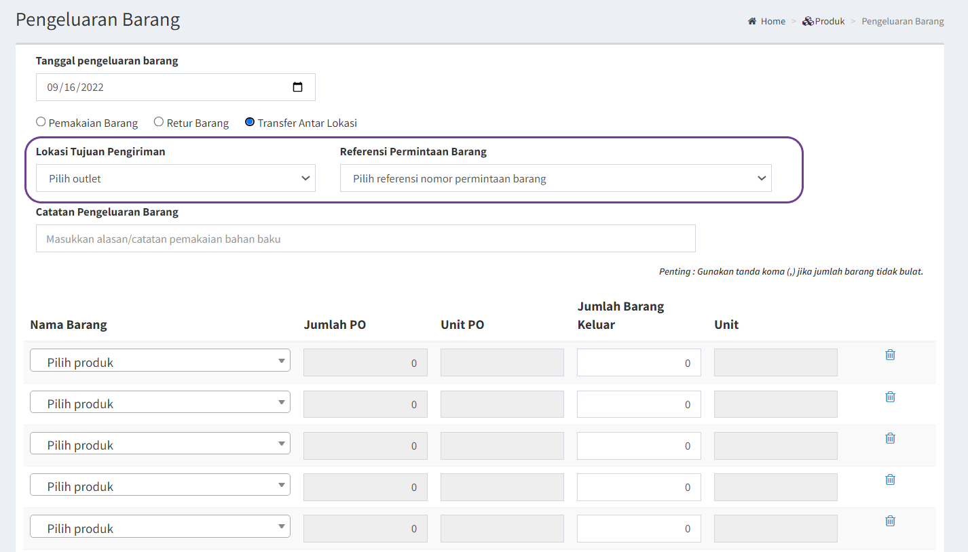Screen dimensions: 968x552
Task: Open the Produk breadcrumb link
Action: [x=830, y=21]
